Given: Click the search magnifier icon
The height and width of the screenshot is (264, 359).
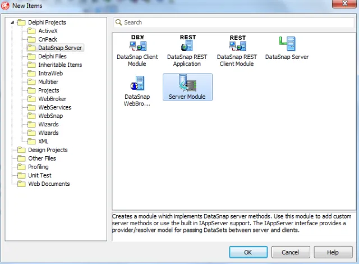Looking at the screenshot, I should (x=118, y=22).
